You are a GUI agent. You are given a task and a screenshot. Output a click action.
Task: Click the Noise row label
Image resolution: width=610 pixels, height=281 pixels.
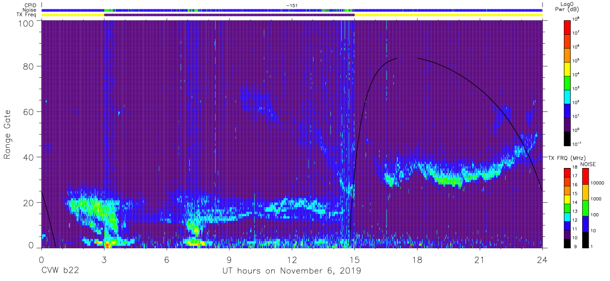pyautogui.click(x=29, y=10)
